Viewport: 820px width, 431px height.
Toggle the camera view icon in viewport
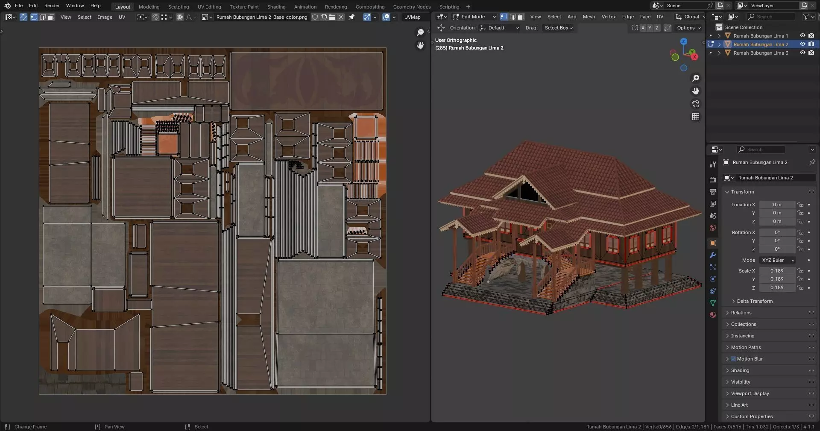point(696,104)
